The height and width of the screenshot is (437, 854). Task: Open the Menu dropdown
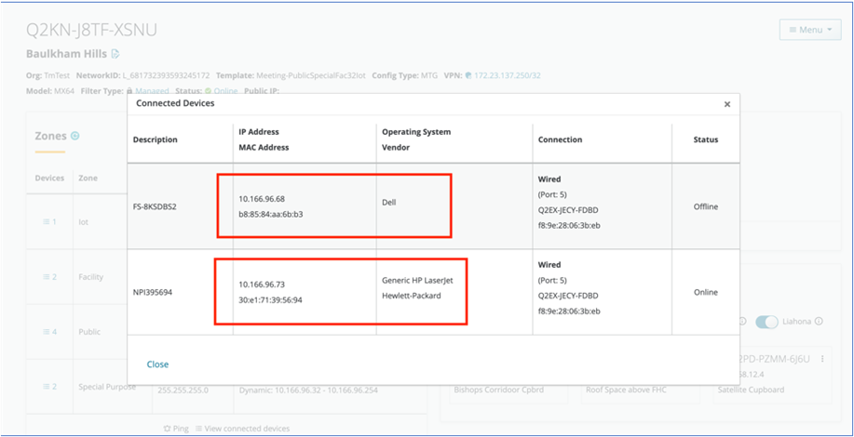(x=809, y=30)
